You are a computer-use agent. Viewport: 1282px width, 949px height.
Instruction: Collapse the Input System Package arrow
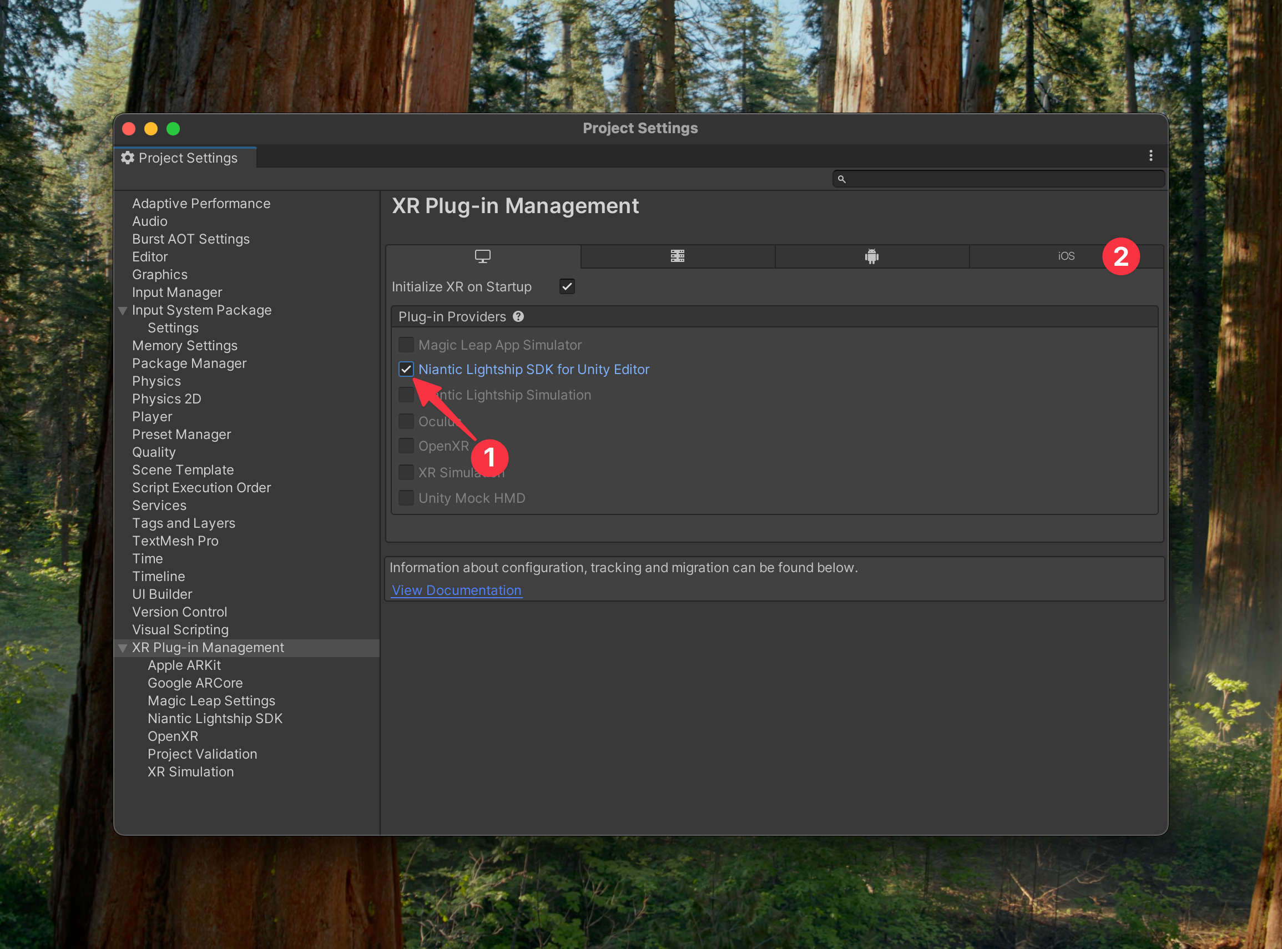click(123, 311)
